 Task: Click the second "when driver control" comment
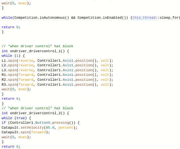(37, 108)
